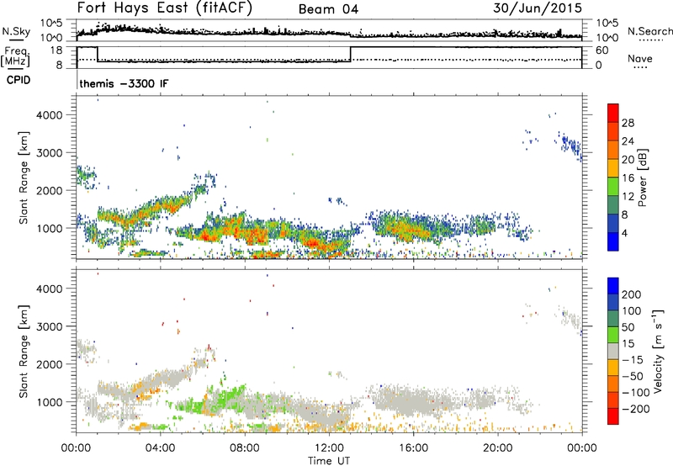Click the 'Freq. [MHz]' axis label
Image resolution: width=673 pixels, height=466 pixels.
point(15,56)
